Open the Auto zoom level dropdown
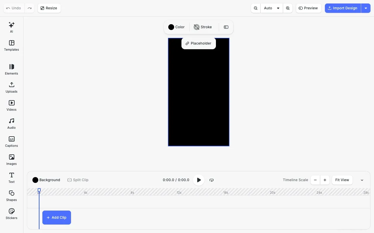Image resolution: width=374 pixels, height=233 pixels. [x=271, y=8]
